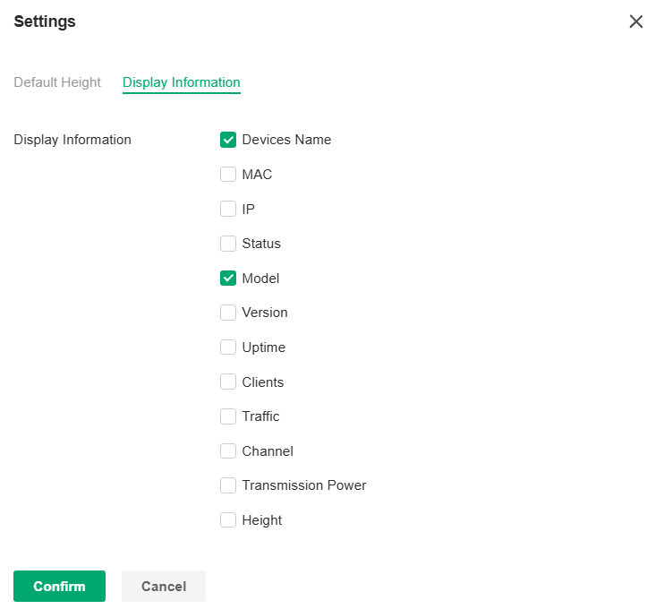Check the Clients checkbox

coord(228,382)
